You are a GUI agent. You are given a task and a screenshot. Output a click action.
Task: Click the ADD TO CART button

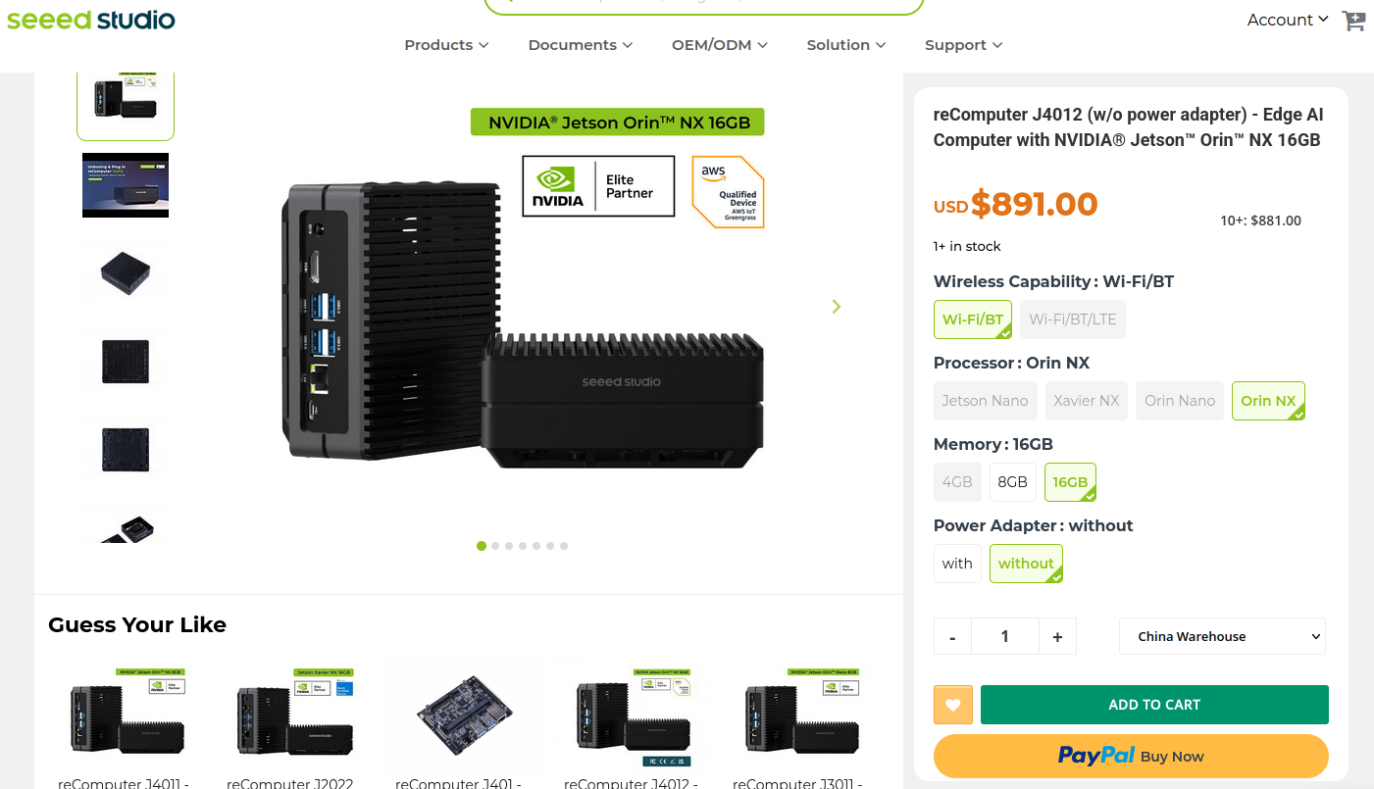click(1154, 705)
